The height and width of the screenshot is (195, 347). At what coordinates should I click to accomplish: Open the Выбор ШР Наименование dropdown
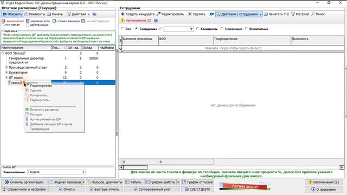pyautogui.click(x=56, y=172)
